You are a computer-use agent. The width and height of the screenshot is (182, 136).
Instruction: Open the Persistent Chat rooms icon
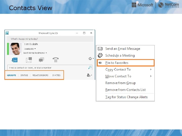tap(29, 60)
